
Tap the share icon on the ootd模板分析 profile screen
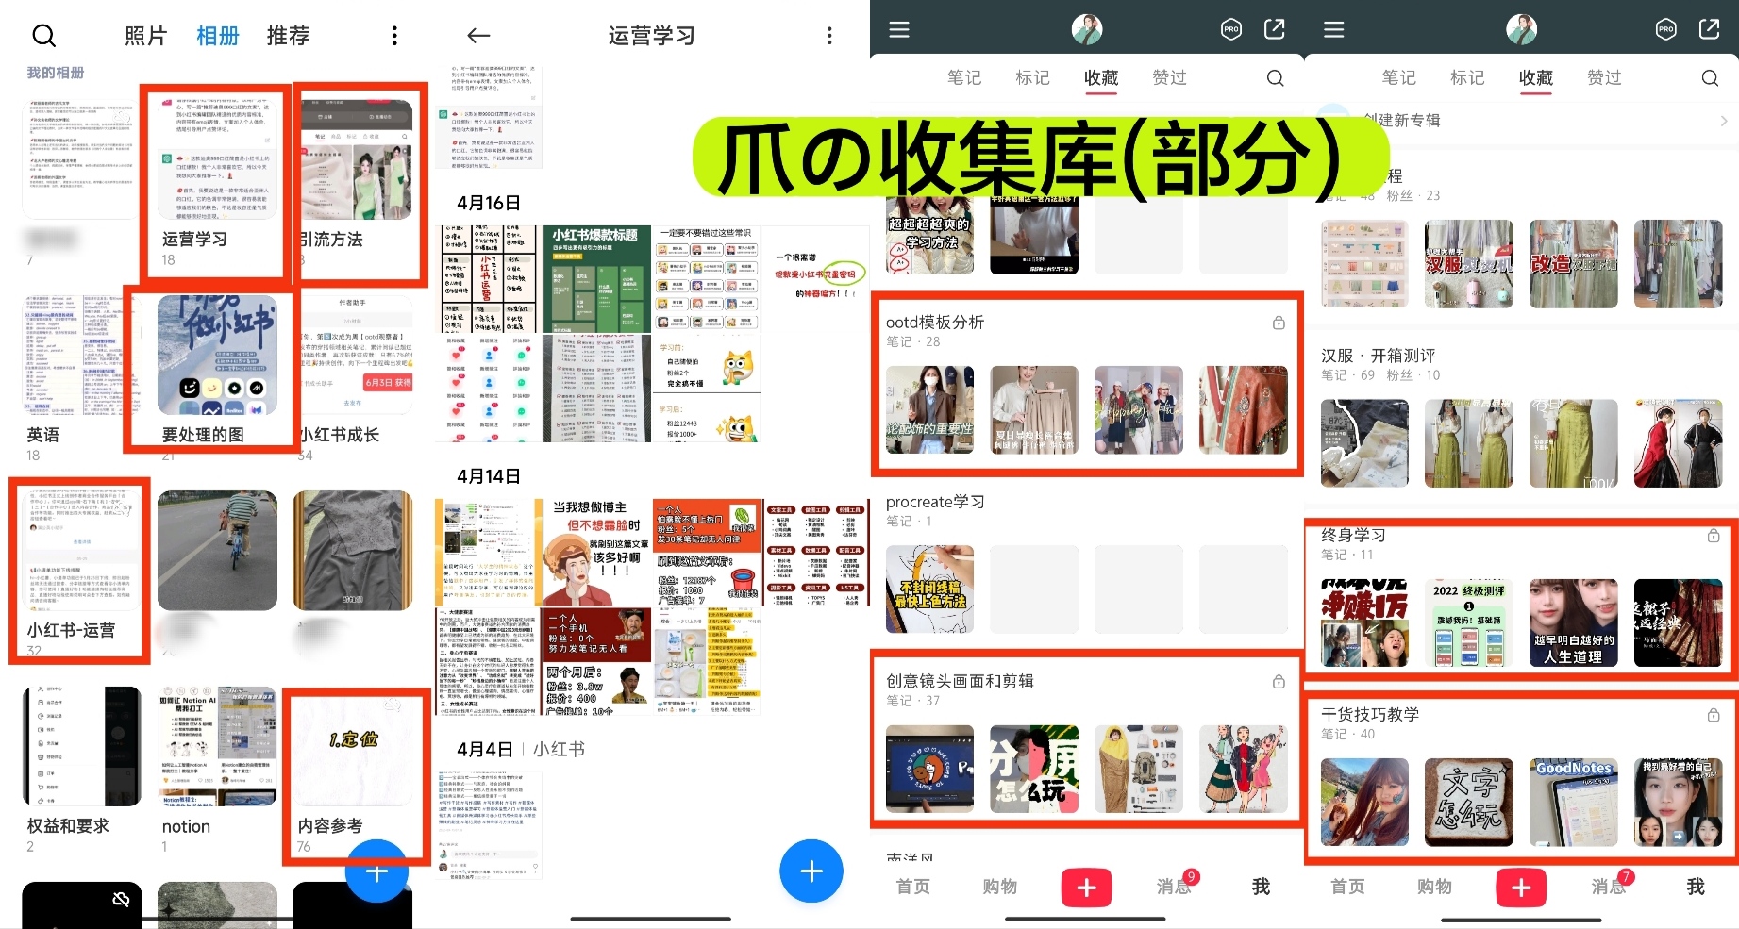(x=1275, y=29)
